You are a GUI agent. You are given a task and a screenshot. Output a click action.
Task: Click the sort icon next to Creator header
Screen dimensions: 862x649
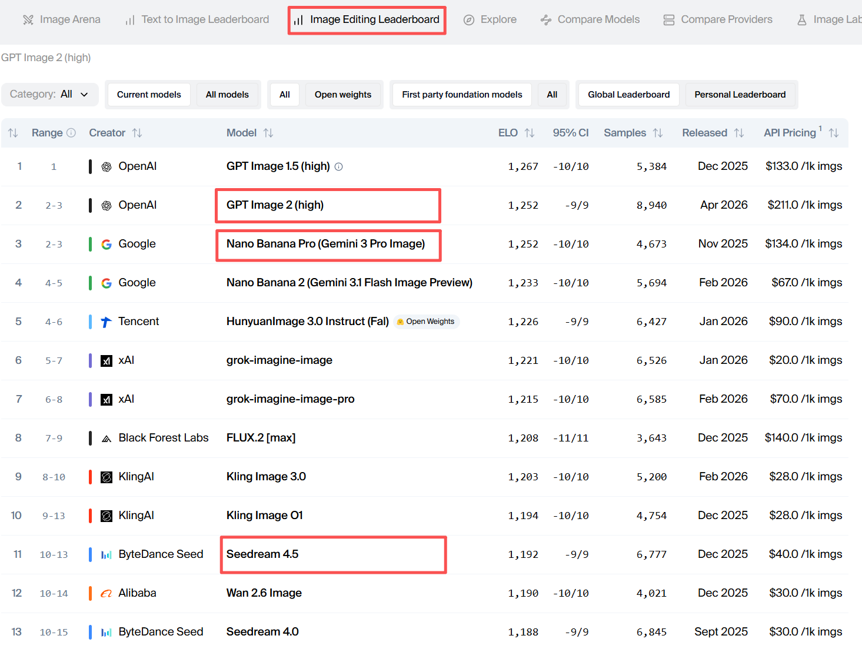137,133
